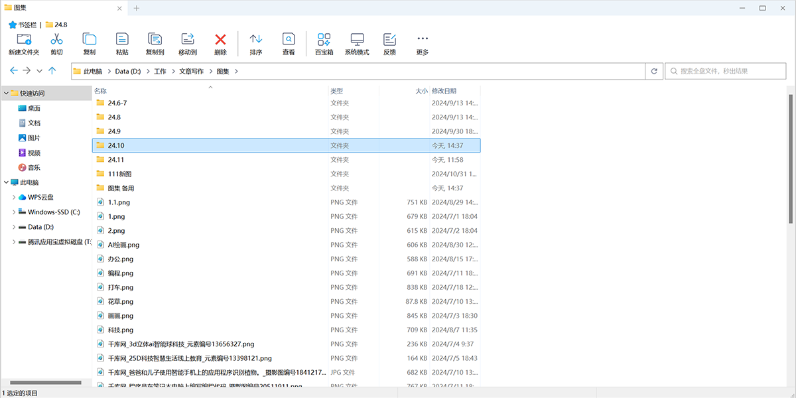The height and width of the screenshot is (398, 796).
Task: Open More (更多) toolbar options
Action: point(423,40)
